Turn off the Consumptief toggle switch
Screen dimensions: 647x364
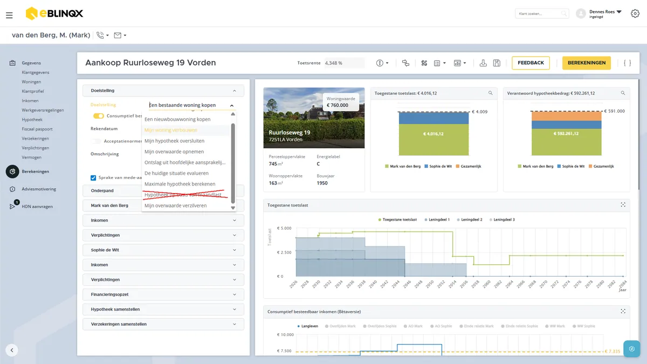pyautogui.click(x=98, y=116)
